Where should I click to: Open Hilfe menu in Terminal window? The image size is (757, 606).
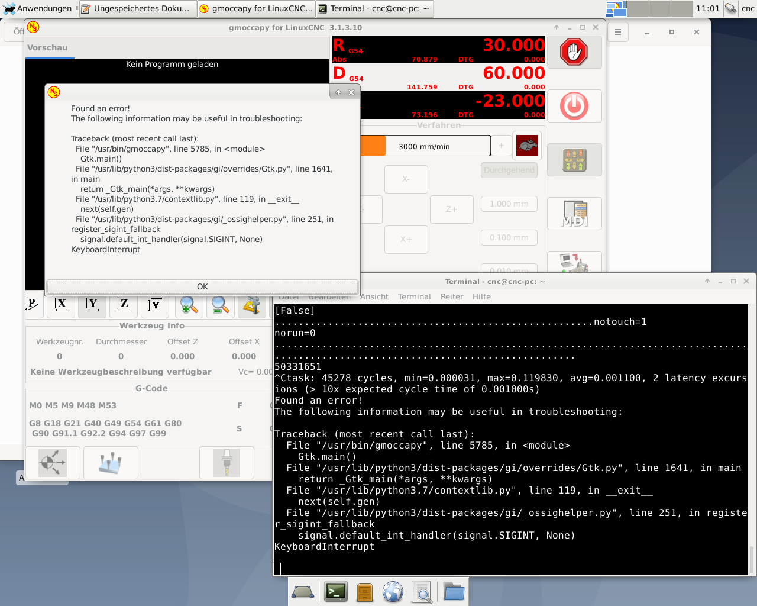pos(481,296)
